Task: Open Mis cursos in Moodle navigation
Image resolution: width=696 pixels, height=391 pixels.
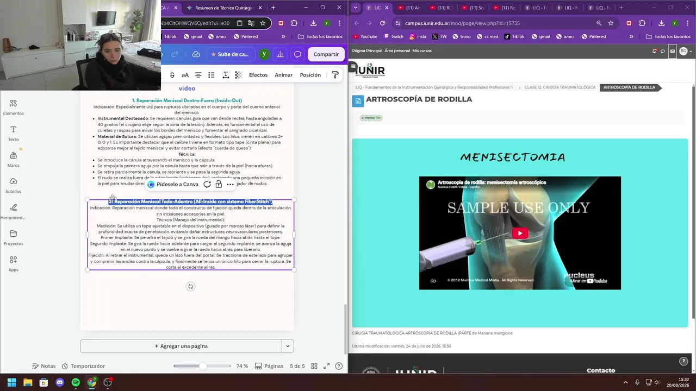Action: click(422, 51)
